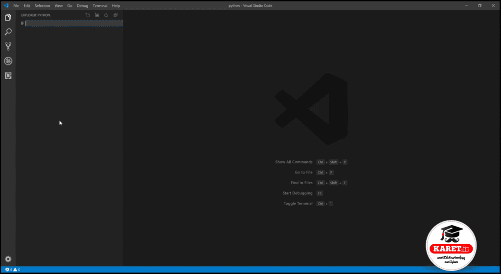Click the Toggle Terminal text

(298, 204)
